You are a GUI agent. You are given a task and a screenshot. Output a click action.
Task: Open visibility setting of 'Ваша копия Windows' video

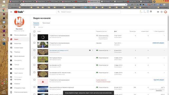pyautogui.click(x=102, y=87)
